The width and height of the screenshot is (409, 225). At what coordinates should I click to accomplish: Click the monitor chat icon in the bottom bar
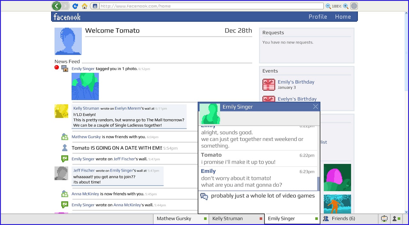[384, 219]
